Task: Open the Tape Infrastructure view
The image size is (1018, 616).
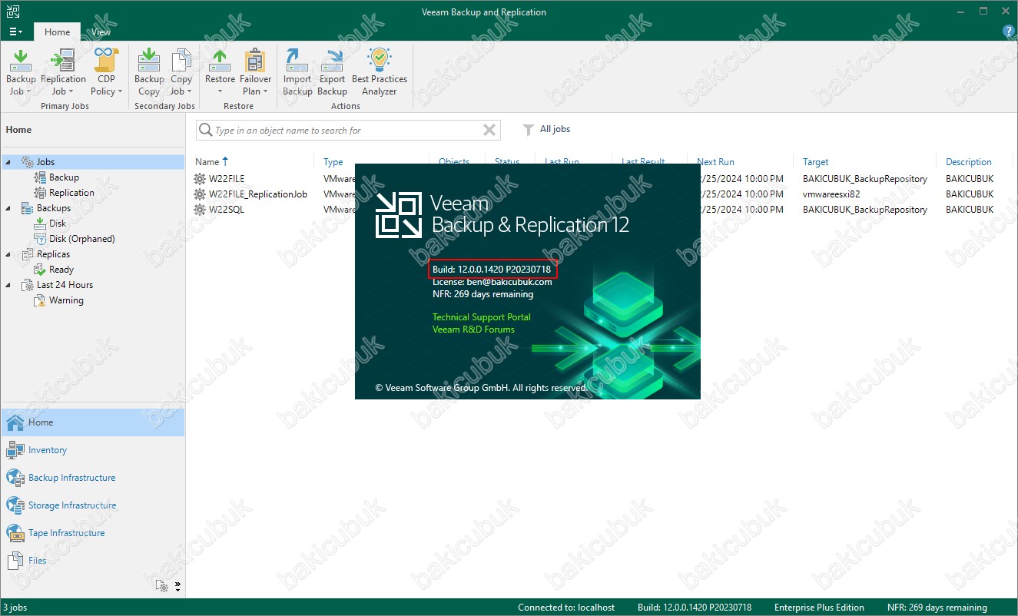Action: coord(66,533)
